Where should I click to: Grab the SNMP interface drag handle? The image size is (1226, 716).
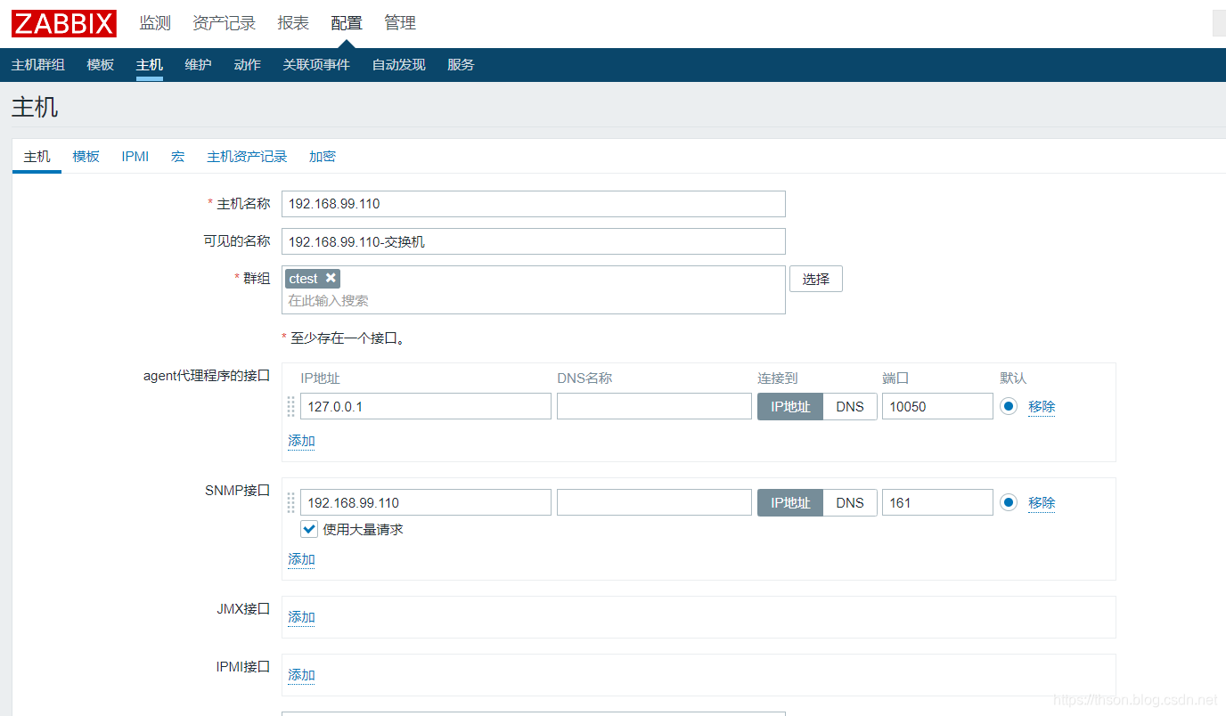pyautogui.click(x=290, y=502)
